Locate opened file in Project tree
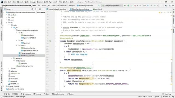175x98 pixels. [32, 9]
